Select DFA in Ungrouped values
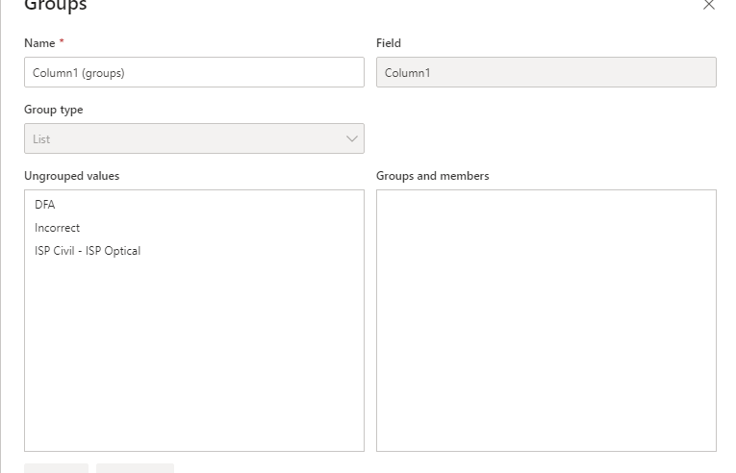Image resolution: width=736 pixels, height=473 pixels. click(x=44, y=205)
